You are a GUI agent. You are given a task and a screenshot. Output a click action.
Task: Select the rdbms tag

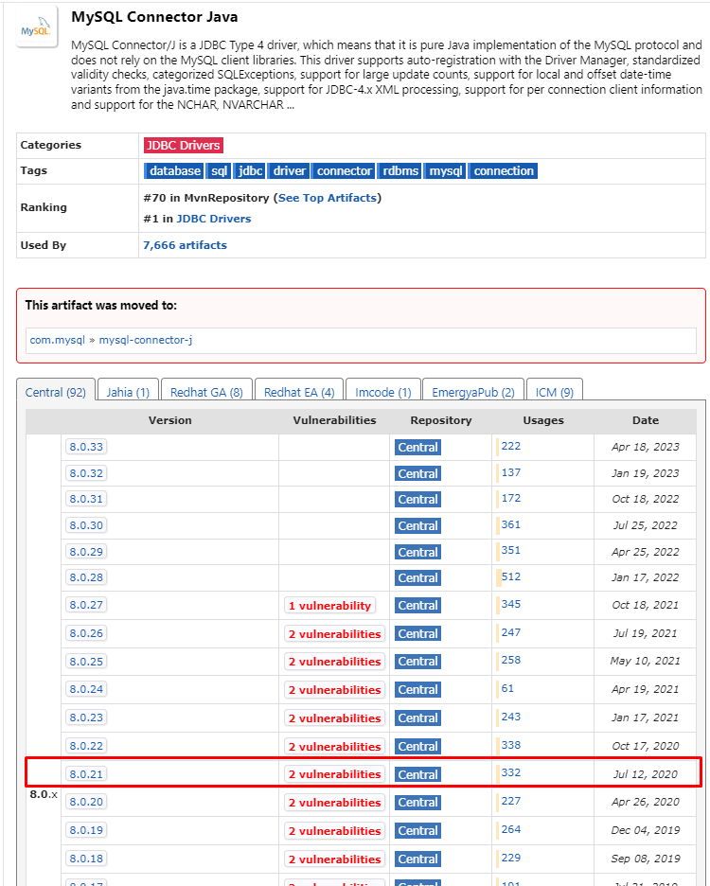pos(400,170)
